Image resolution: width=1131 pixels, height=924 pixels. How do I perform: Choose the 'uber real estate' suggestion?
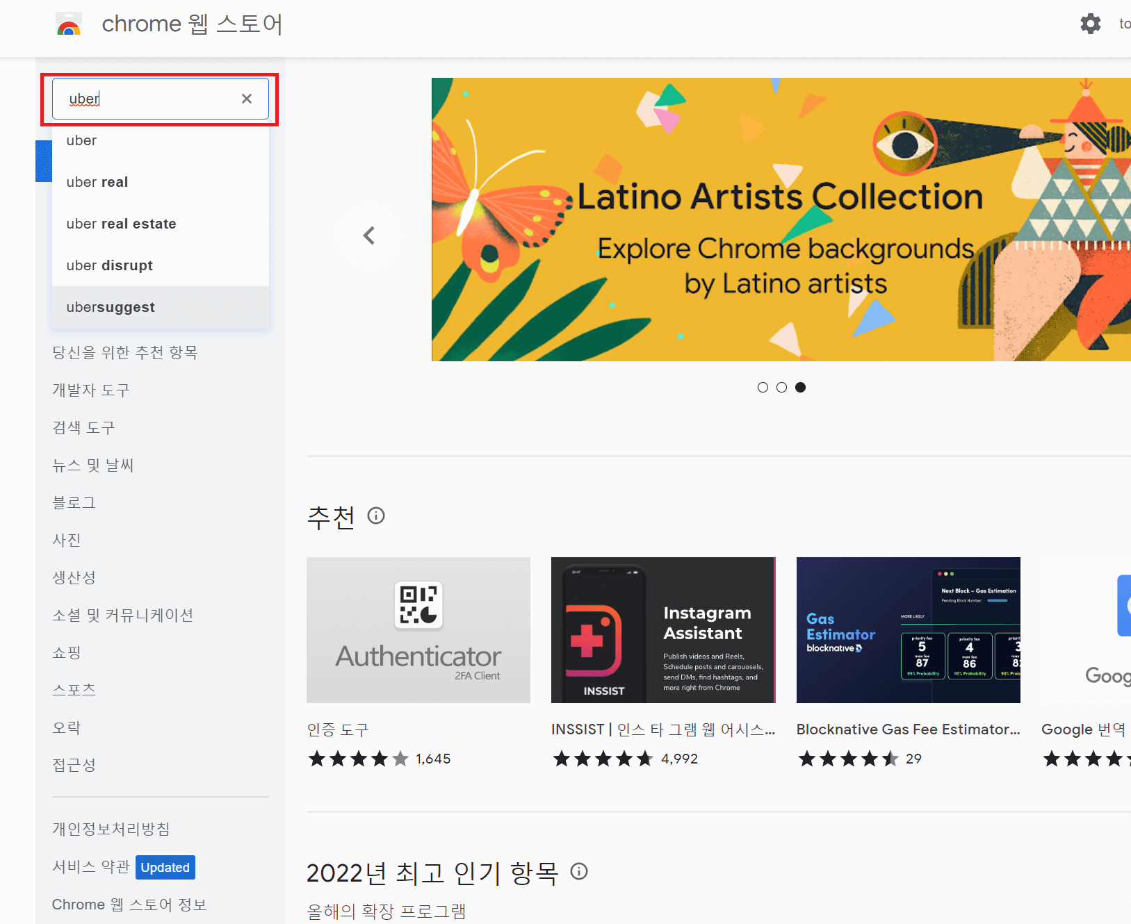[161, 224]
